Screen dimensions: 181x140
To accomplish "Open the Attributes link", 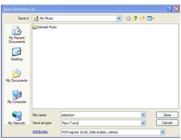I will [40, 132].
